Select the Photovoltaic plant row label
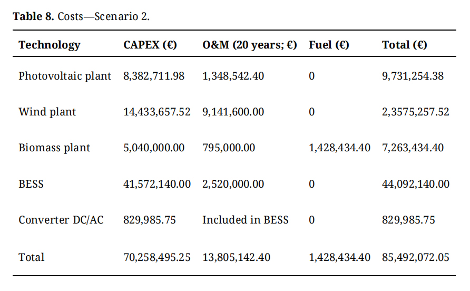Image resolution: width=470 pixels, height=291 pixels. (65, 76)
